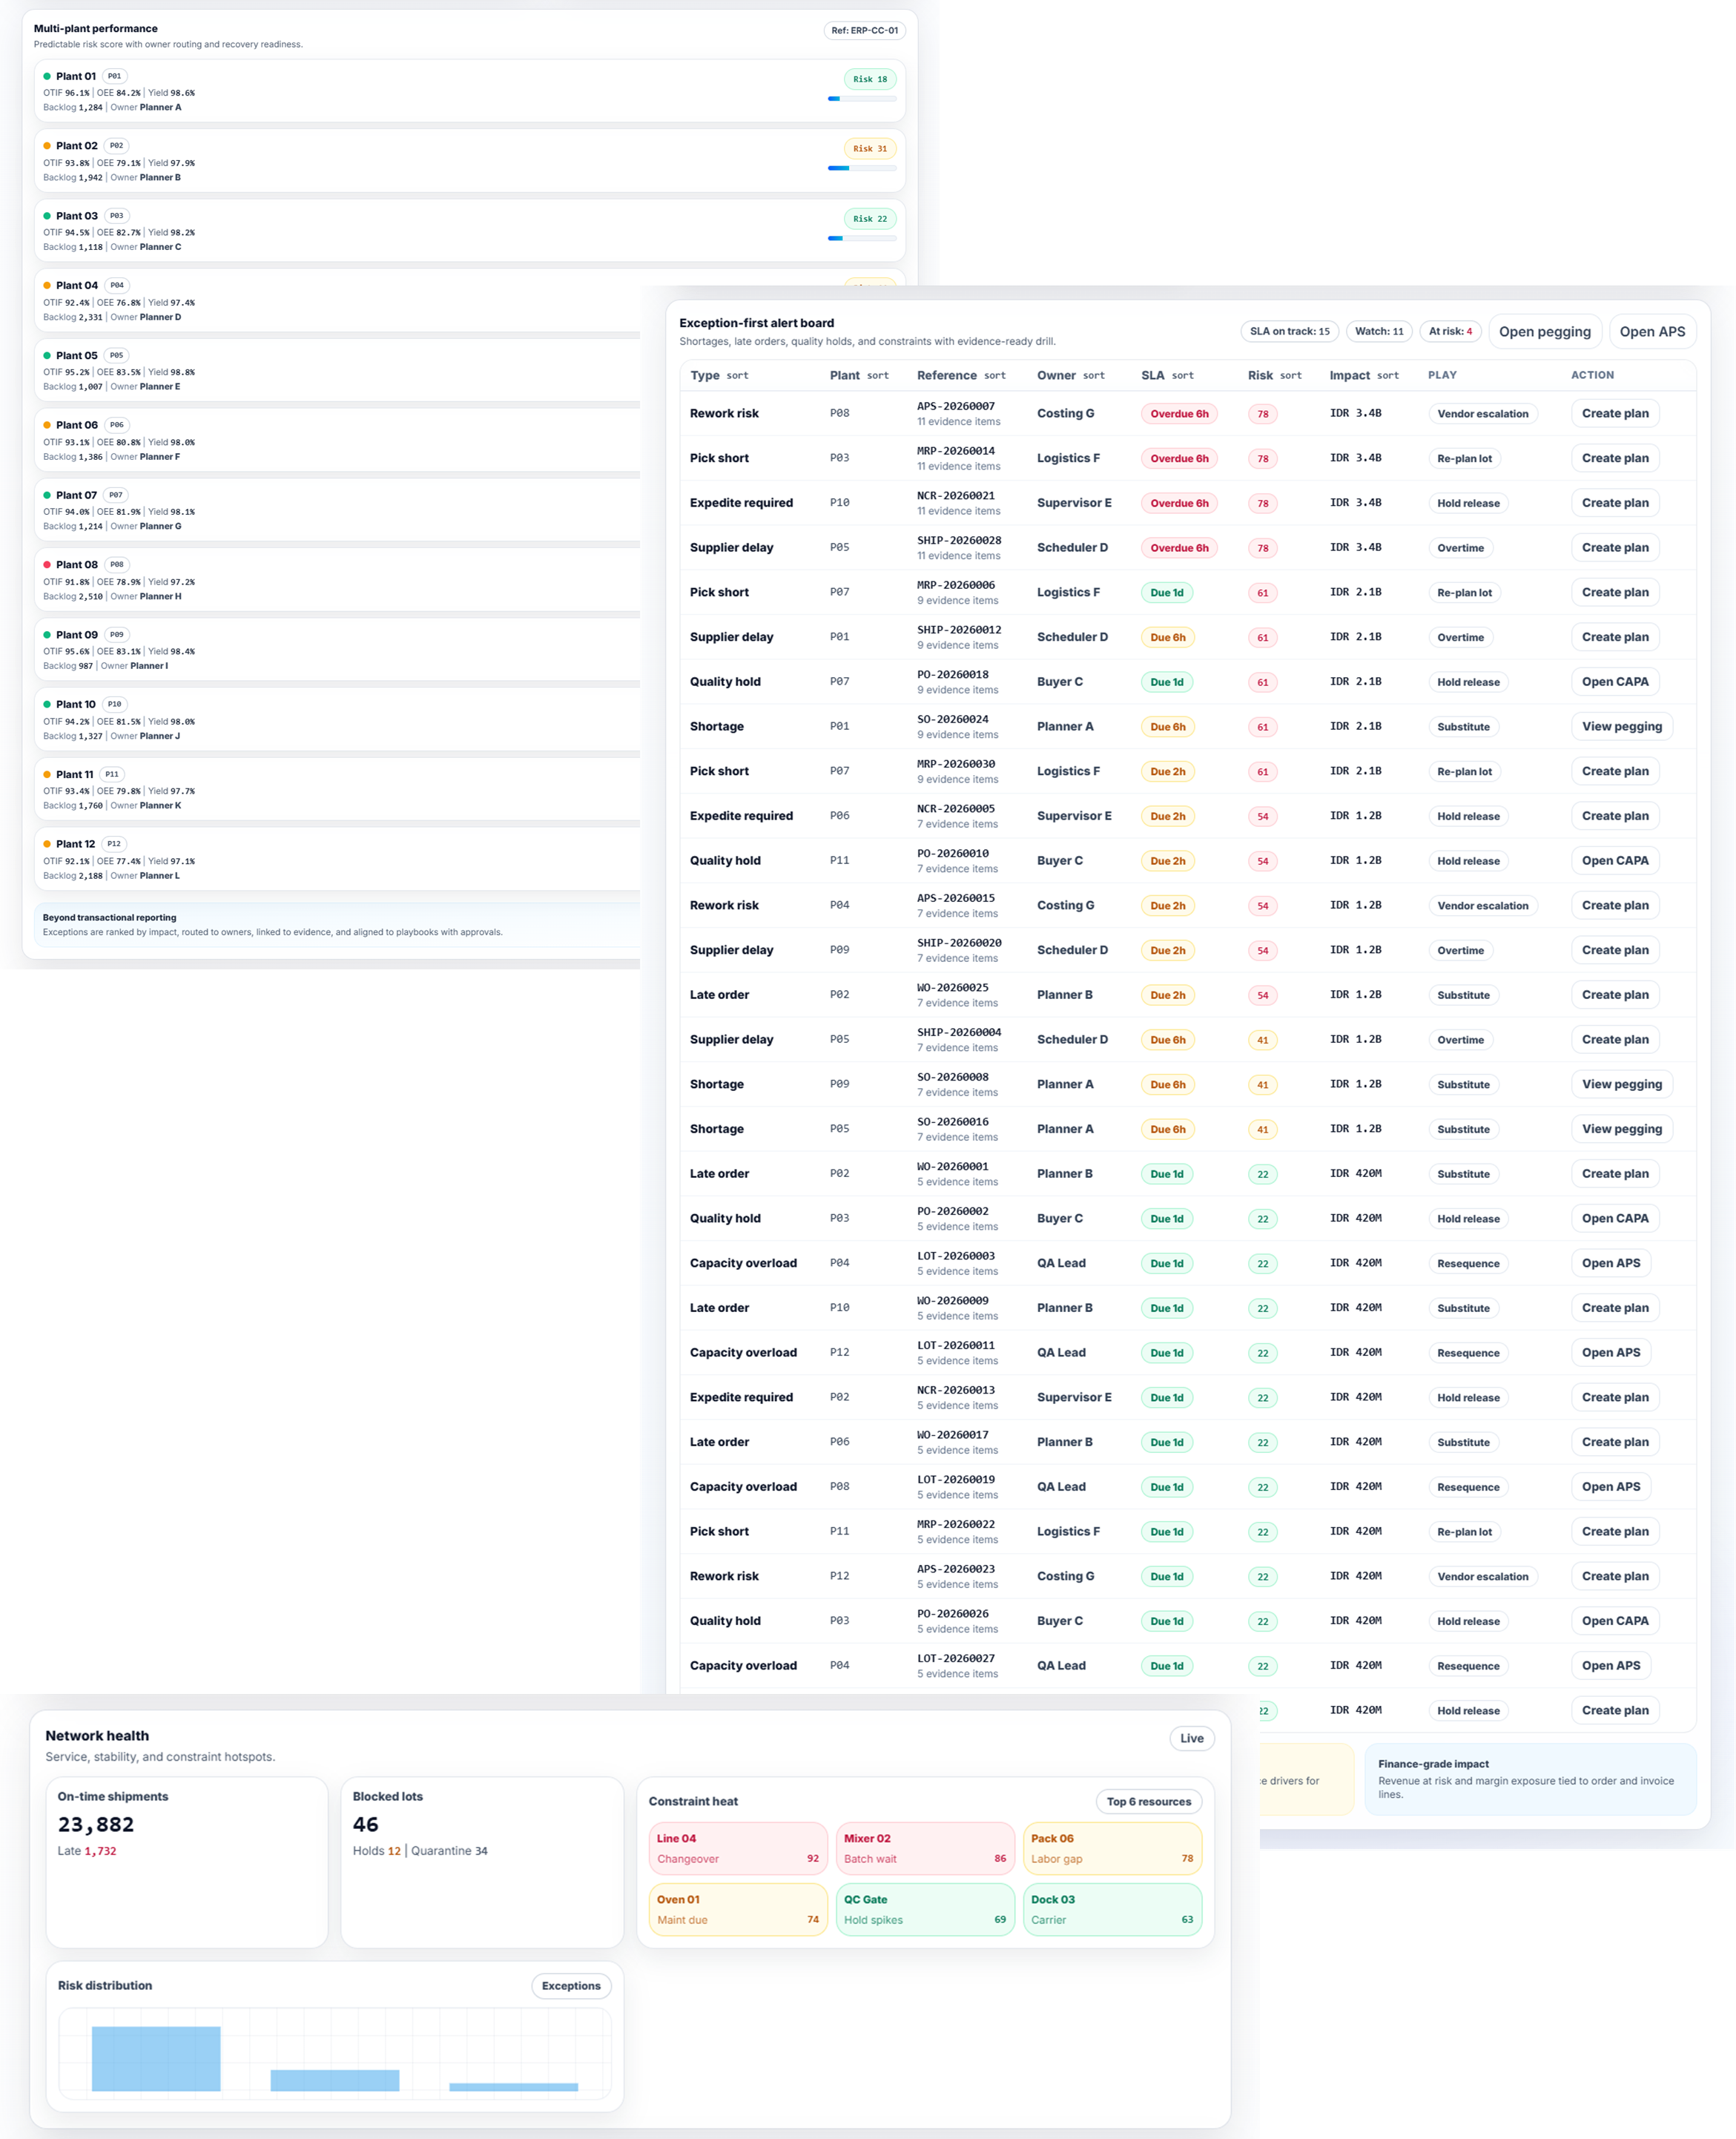Toggle the SLA on track: 15 chip
Image resolution: width=1736 pixels, height=2139 pixels.
click(1289, 331)
